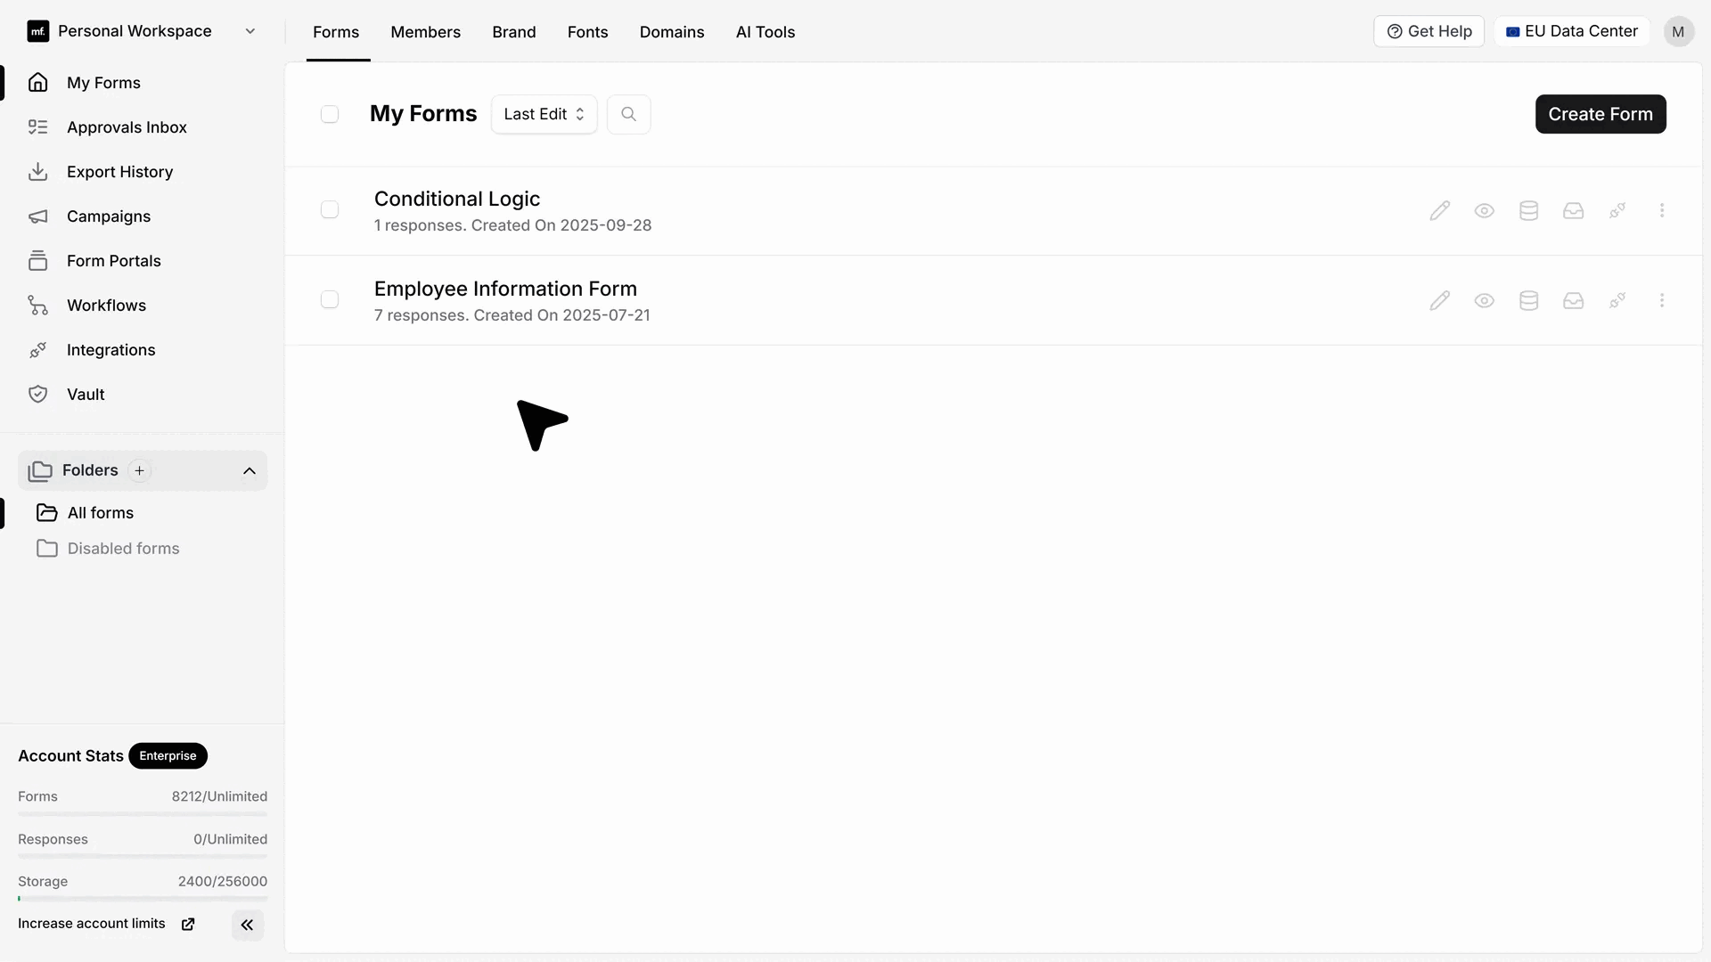Click Increase account limits link
This screenshot has width=1711, height=962.
92,924
